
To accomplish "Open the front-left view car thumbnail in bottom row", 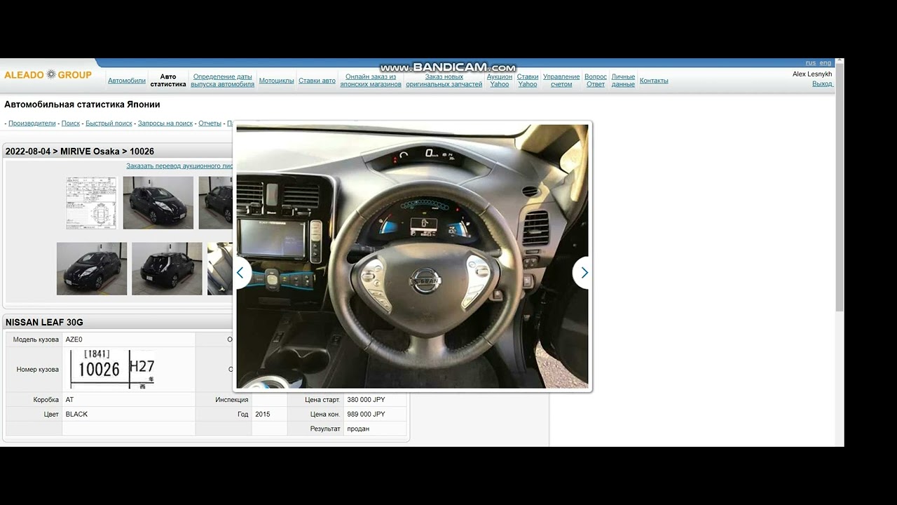I will pos(92,269).
